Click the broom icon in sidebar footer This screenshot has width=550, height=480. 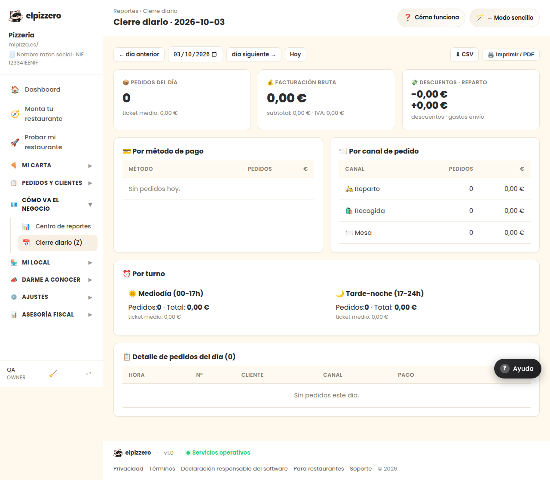(x=53, y=374)
